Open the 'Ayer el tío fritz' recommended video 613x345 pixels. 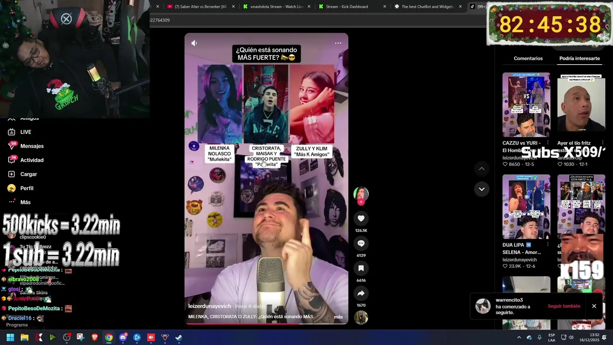[x=581, y=105]
